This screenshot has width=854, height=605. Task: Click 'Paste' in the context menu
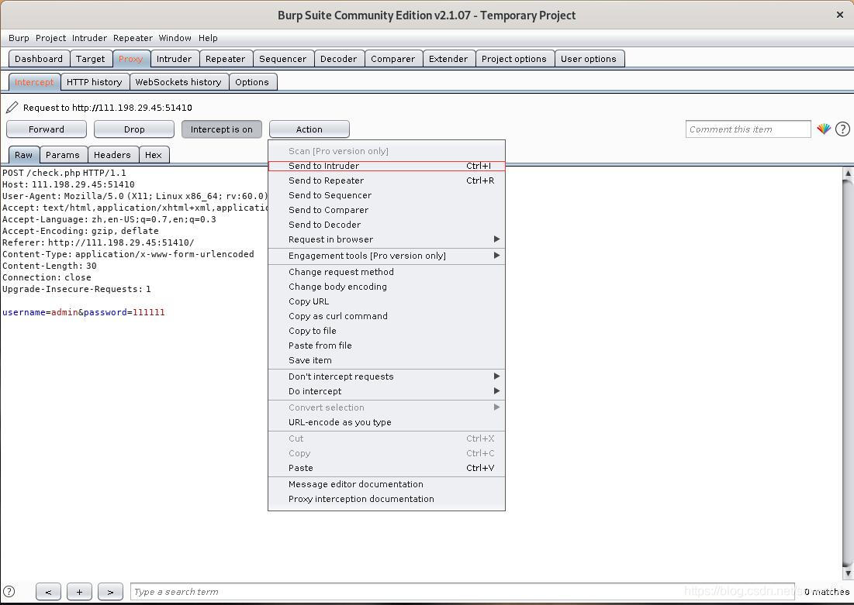[387, 468]
